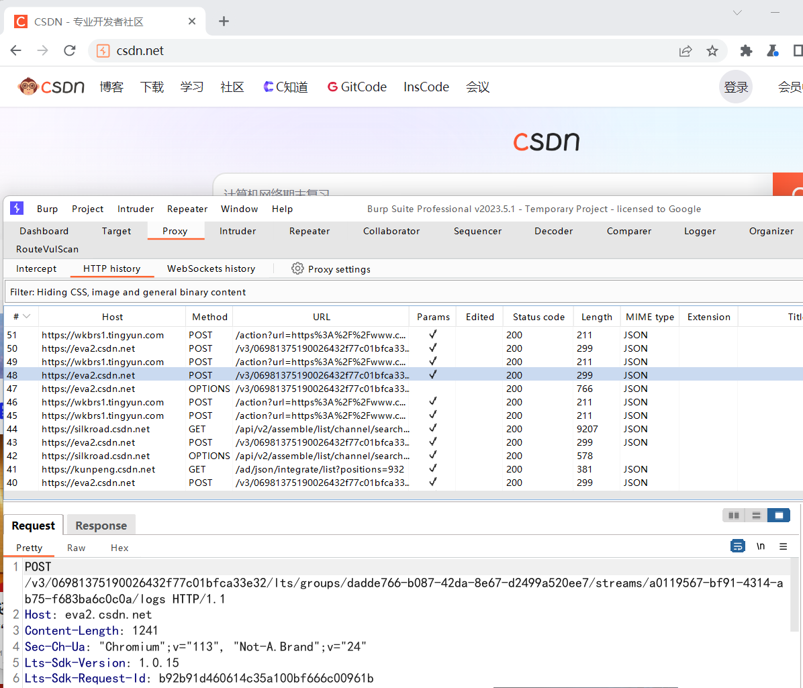Select the tabbed request/response layout
803x688 pixels.
[x=778, y=515]
